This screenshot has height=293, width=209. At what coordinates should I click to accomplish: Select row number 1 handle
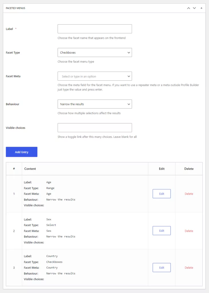pos(14,194)
